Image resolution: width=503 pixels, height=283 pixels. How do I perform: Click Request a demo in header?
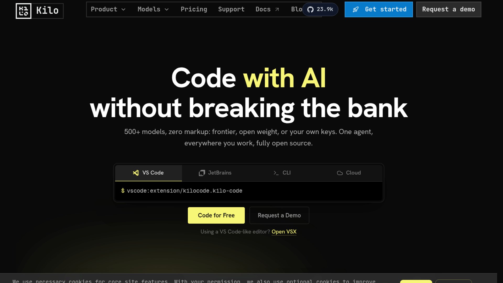point(449,9)
